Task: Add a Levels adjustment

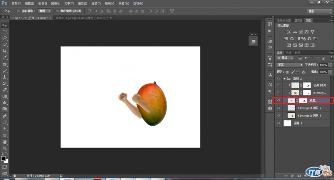Action: (x=295, y=32)
